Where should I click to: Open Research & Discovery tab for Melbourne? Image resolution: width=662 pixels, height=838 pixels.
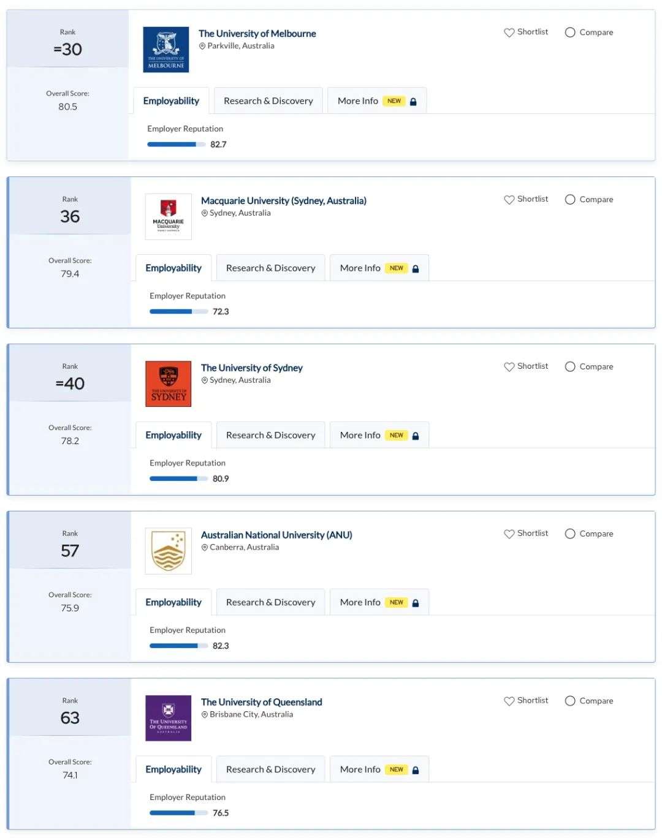tap(268, 101)
